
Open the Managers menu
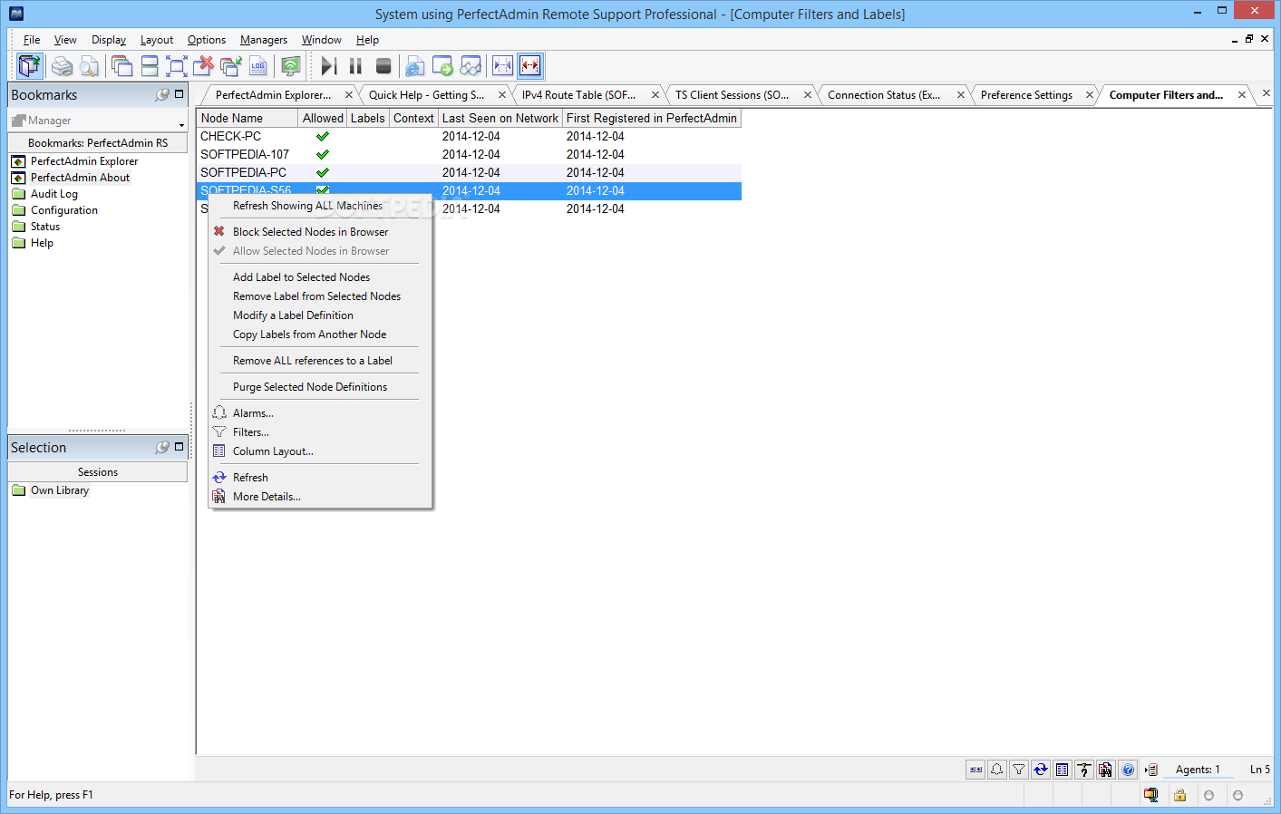coord(264,40)
